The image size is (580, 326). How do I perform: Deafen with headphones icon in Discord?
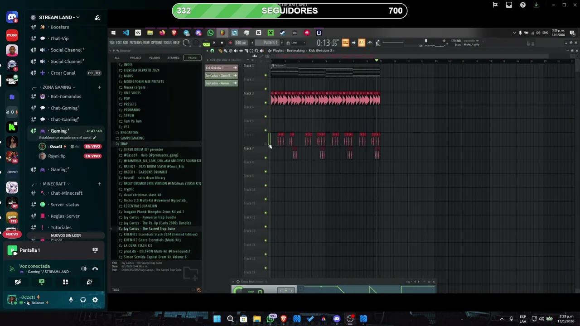(83, 300)
